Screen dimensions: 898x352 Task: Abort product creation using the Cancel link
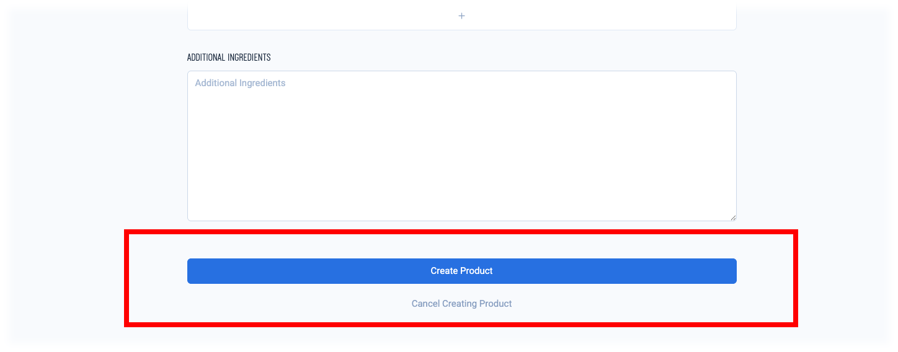pos(461,304)
